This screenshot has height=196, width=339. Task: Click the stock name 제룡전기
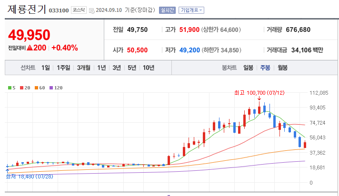tap(27, 10)
